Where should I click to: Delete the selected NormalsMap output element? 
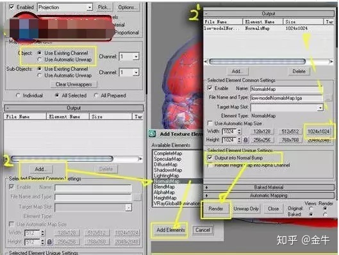tap(299, 71)
